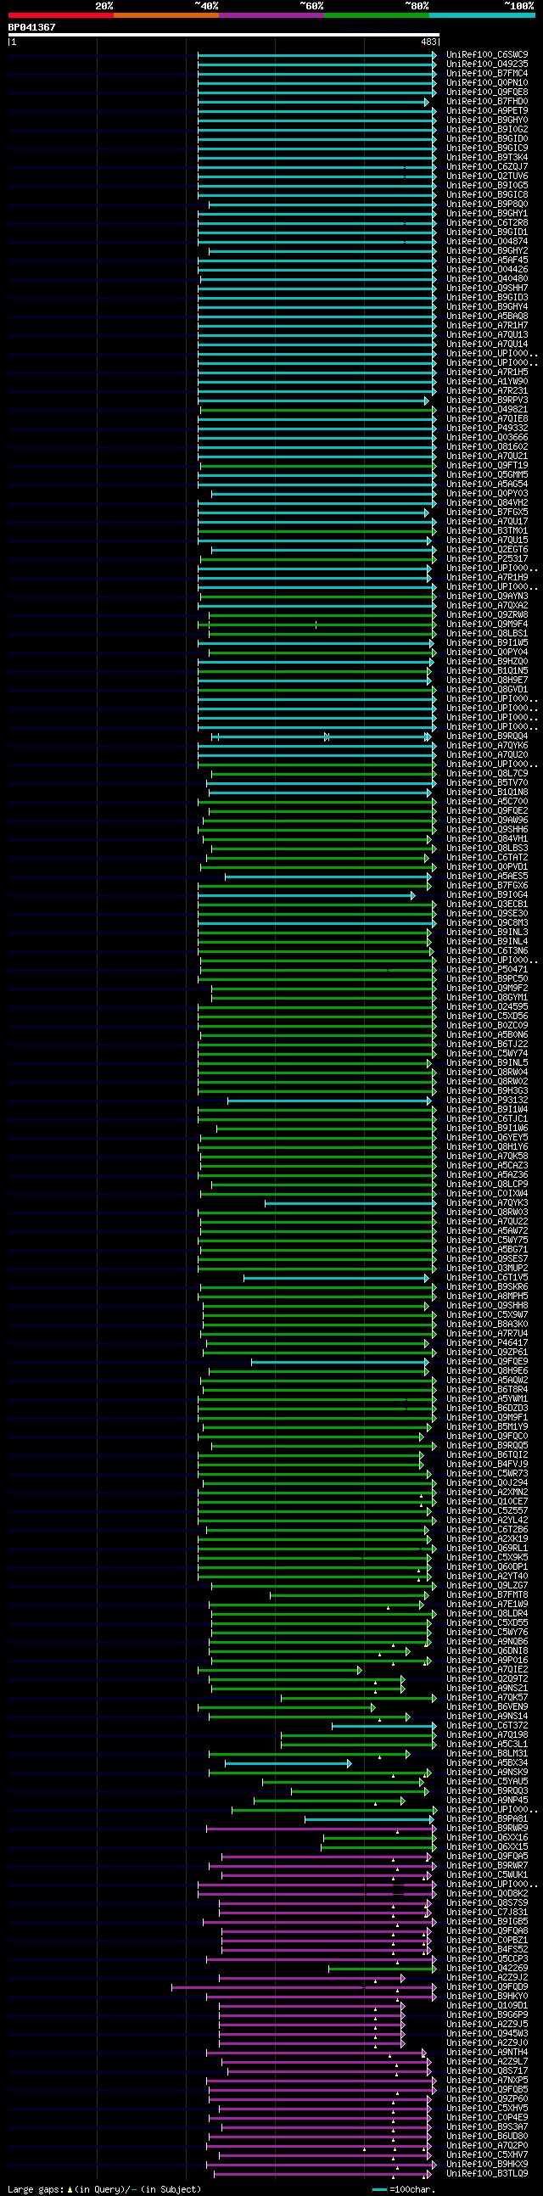Image resolution: width=543 pixels, height=2196 pixels.
Task: Select the hit label UniRef100_A7Q2P0
Action: [x=487, y=2145]
